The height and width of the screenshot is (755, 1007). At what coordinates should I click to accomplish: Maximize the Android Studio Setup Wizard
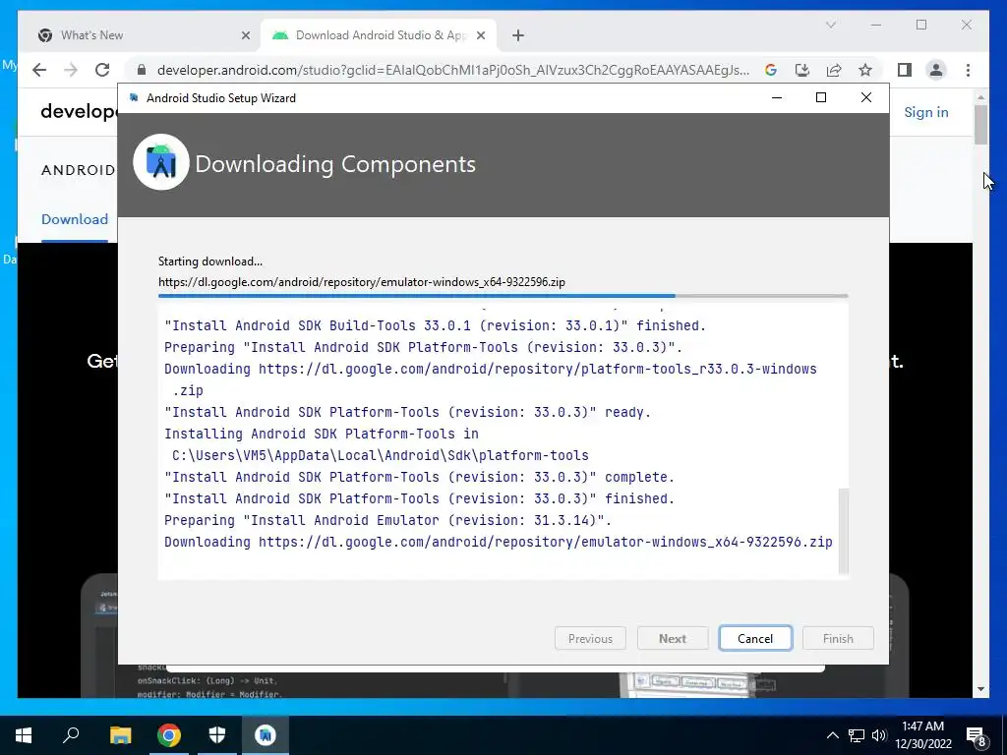point(821,97)
